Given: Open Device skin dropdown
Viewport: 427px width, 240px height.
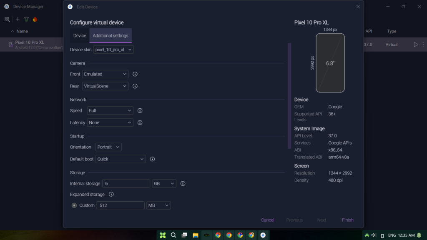Looking at the screenshot, I should [113, 50].
